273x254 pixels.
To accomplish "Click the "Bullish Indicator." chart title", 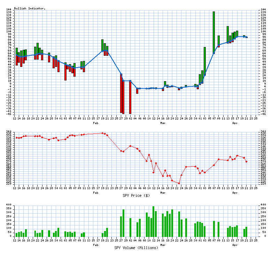I will [30, 8].
